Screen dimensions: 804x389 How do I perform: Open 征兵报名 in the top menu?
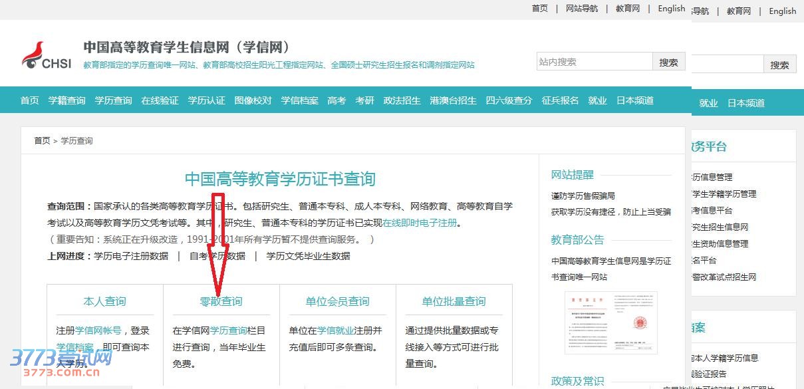[560, 100]
